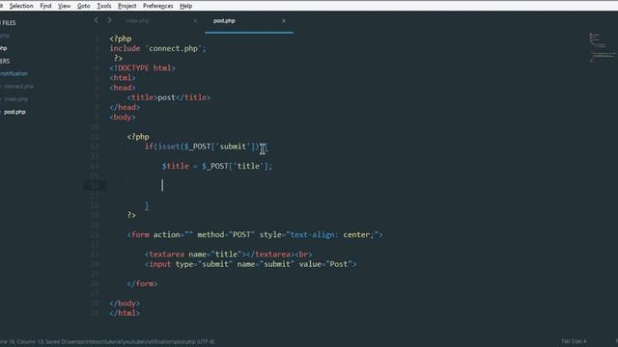618x347 pixels.
Task: Switch to the index.php tab
Action: click(x=137, y=21)
